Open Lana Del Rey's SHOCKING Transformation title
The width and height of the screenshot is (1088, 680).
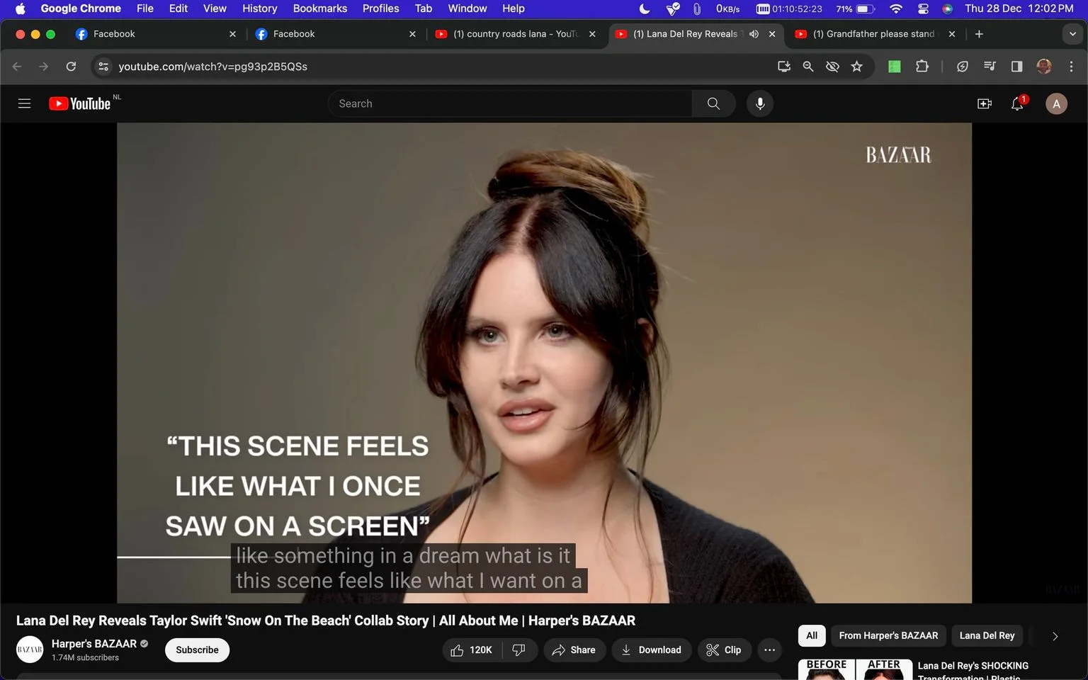pos(973,671)
